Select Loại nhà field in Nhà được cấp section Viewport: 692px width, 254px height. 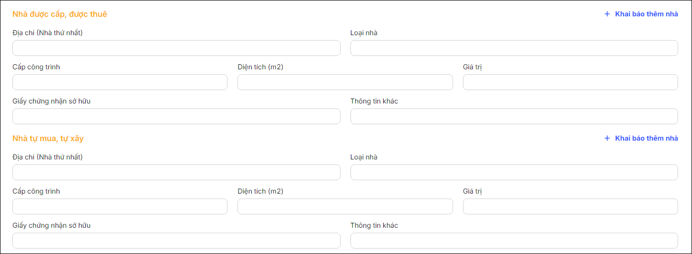coord(514,48)
